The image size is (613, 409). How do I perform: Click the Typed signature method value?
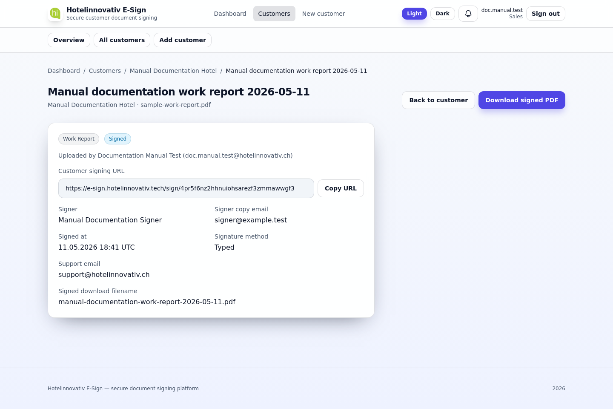pos(224,247)
